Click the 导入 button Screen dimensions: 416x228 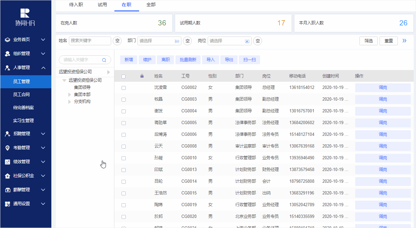211,60
